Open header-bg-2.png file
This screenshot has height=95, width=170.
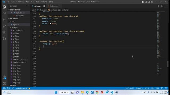19,59
